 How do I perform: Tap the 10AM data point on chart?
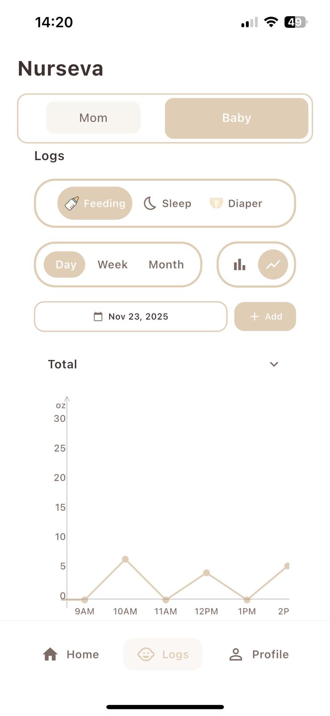(125, 559)
